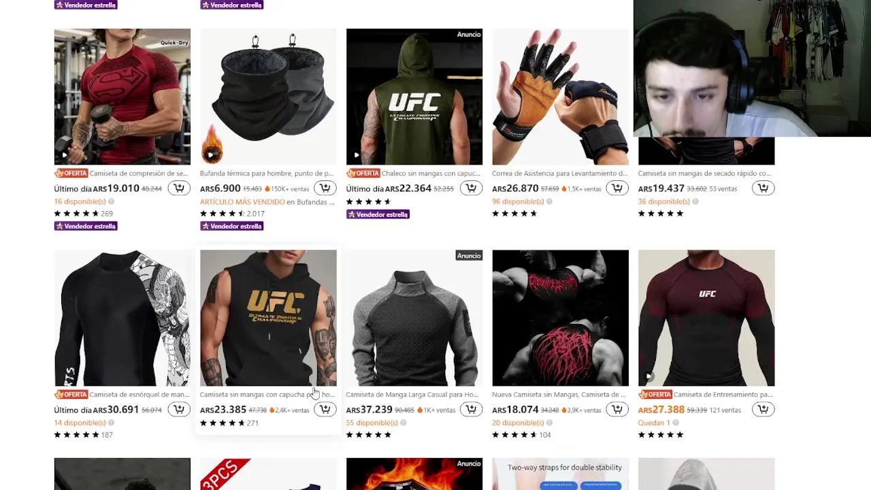871x490 pixels.
Task: Play video on thermal scarf thumbnail
Action: coord(210,155)
